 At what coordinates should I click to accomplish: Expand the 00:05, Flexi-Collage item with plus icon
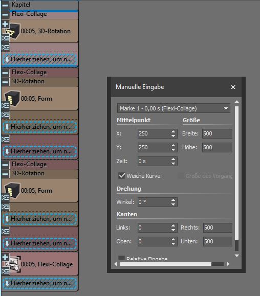point(5,257)
